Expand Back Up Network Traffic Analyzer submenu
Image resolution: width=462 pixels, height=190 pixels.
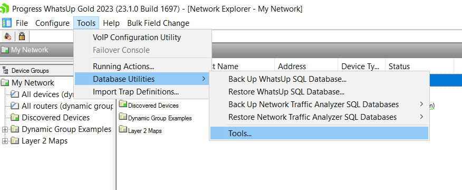click(x=319, y=104)
